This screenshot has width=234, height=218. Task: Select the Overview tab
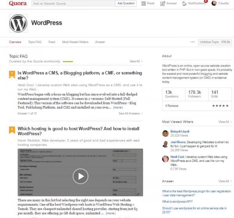(15, 42)
